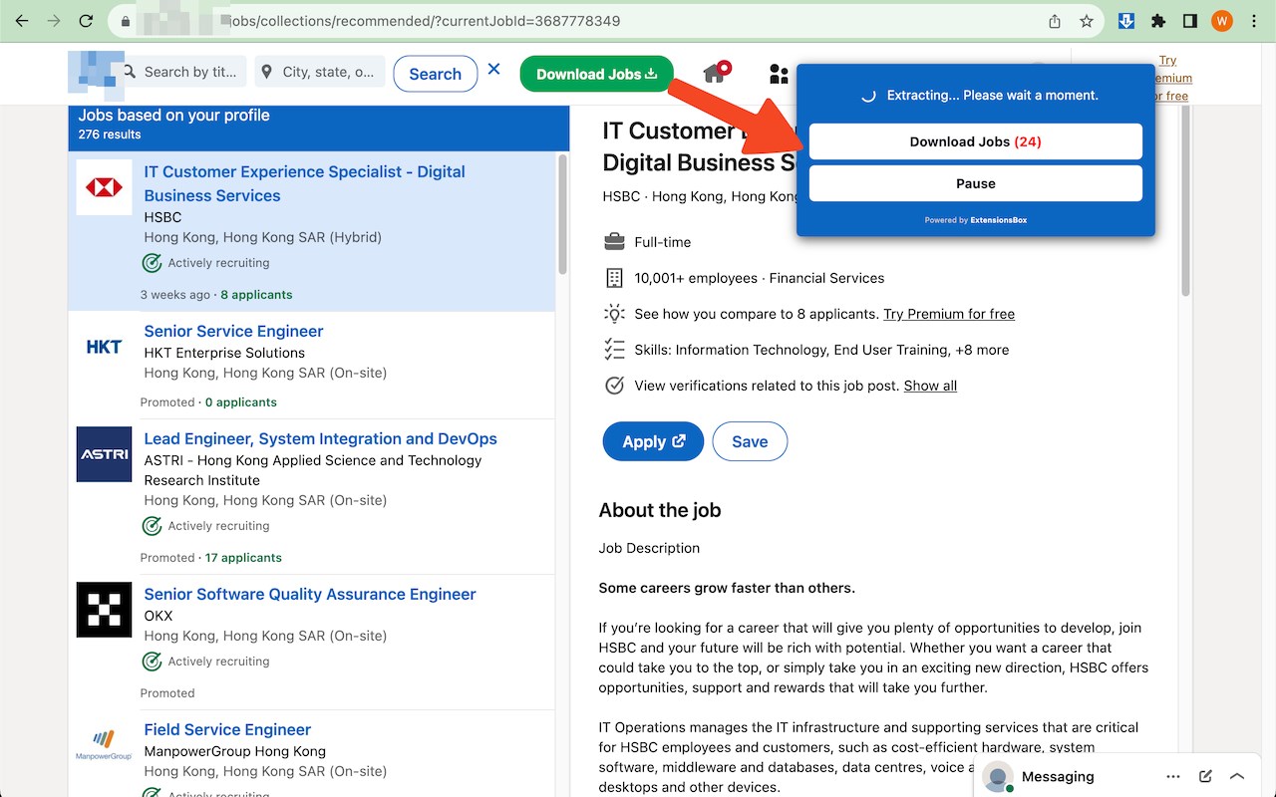Image resolution: width=1276 pixels, height=797 pixels.
Task: Open Messaging options three-dot menu
Action: pos(1173,776)
